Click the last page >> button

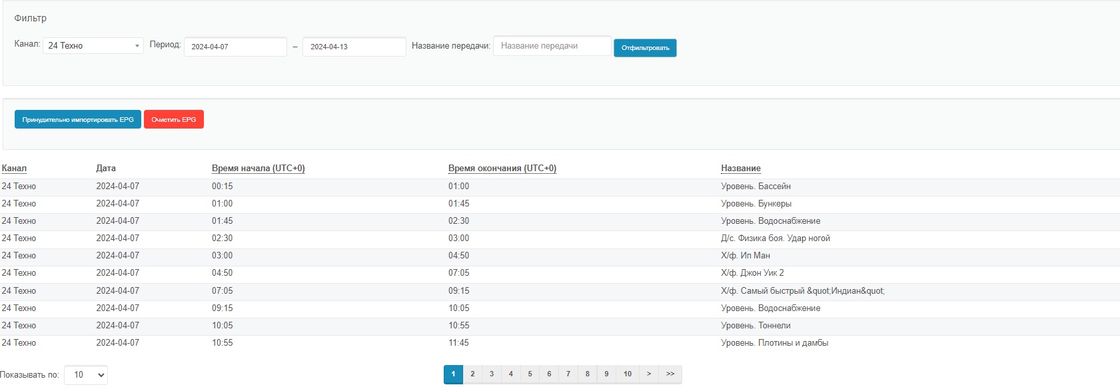[x=670, y=374]
